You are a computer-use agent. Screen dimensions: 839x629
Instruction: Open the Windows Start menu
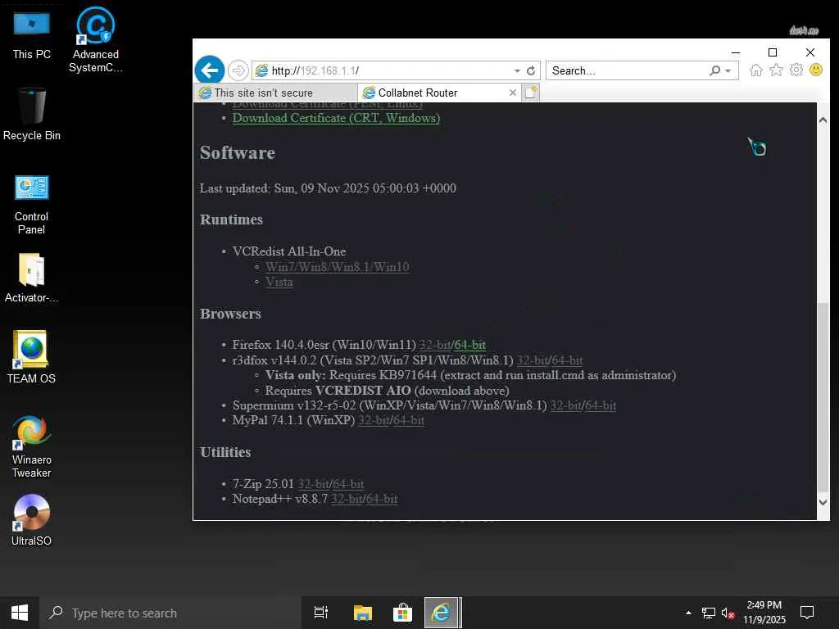(20, 613)
